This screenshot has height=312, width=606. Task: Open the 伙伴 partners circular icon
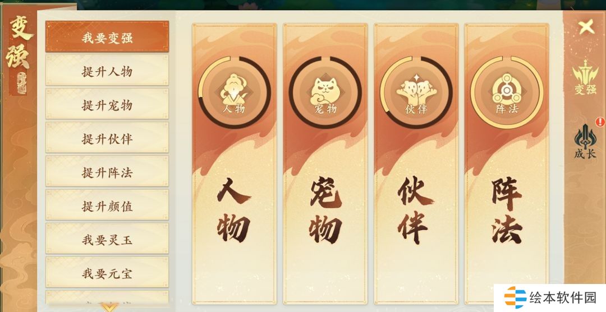pyautogui.click(x=416, y=92)
